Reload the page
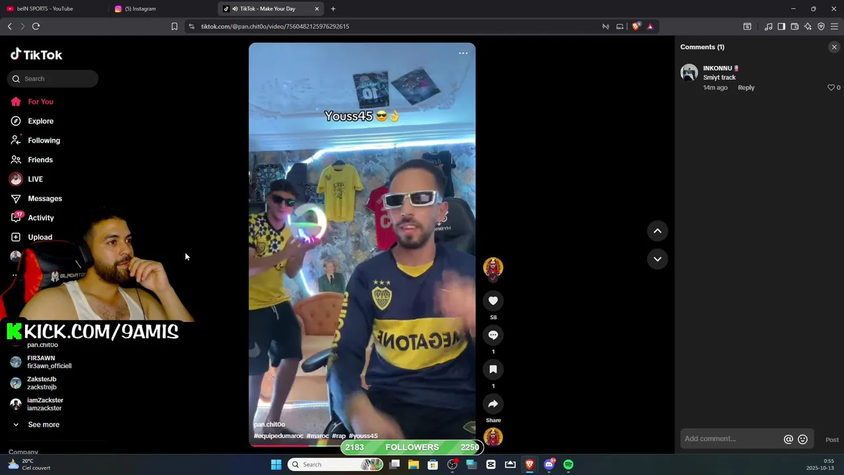 [36, 26]
